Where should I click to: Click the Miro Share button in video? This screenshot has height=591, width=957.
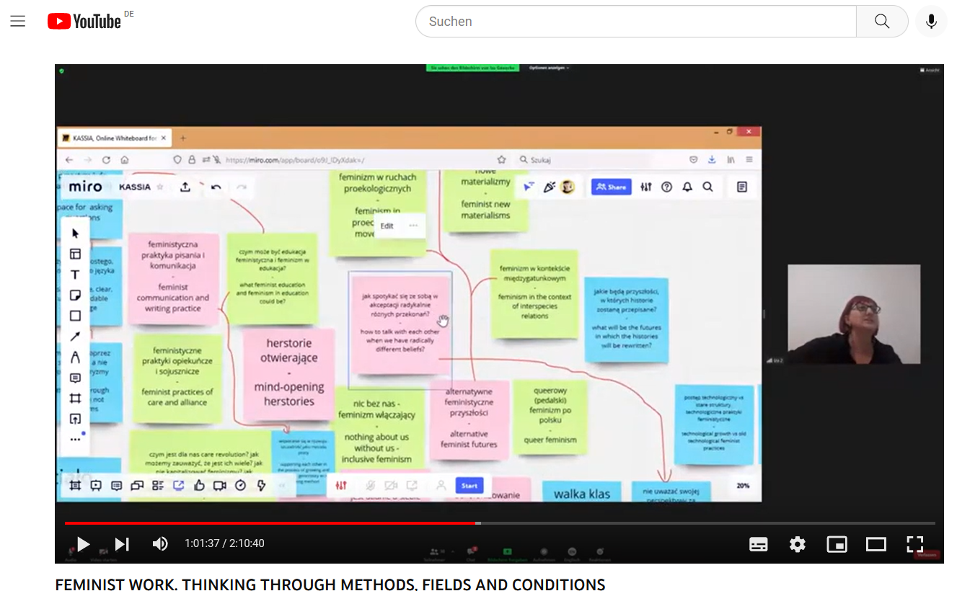pyautogui.click(x=611, y=187)
